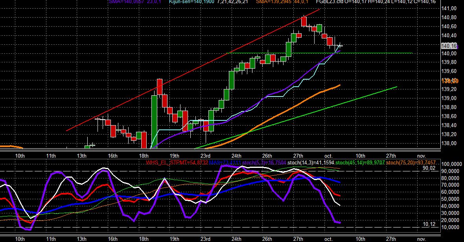
Task: Click the 139,60 price axis label
Action: pyautogui.click(x=449, y=71)
